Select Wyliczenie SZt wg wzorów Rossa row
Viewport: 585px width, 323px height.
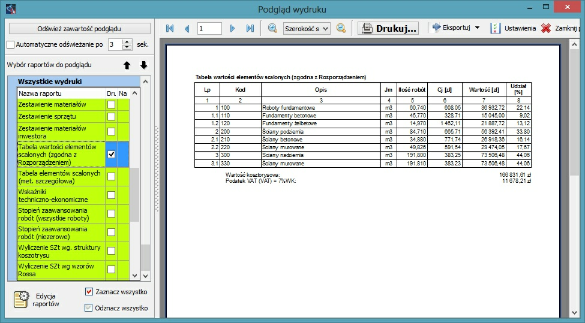[x=61, y=270]
